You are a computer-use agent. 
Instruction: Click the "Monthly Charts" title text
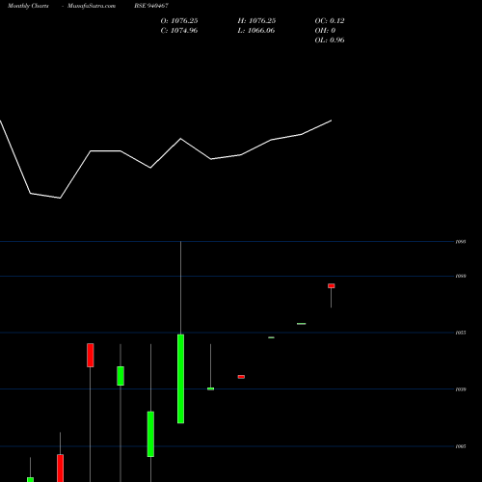(28, 6)
